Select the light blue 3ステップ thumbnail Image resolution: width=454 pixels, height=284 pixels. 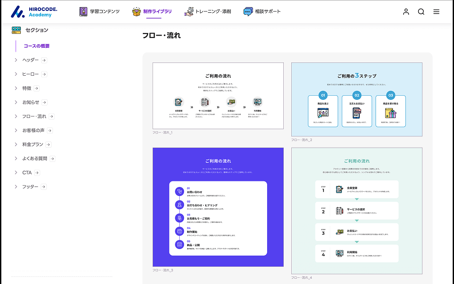(x=357, y=99)
